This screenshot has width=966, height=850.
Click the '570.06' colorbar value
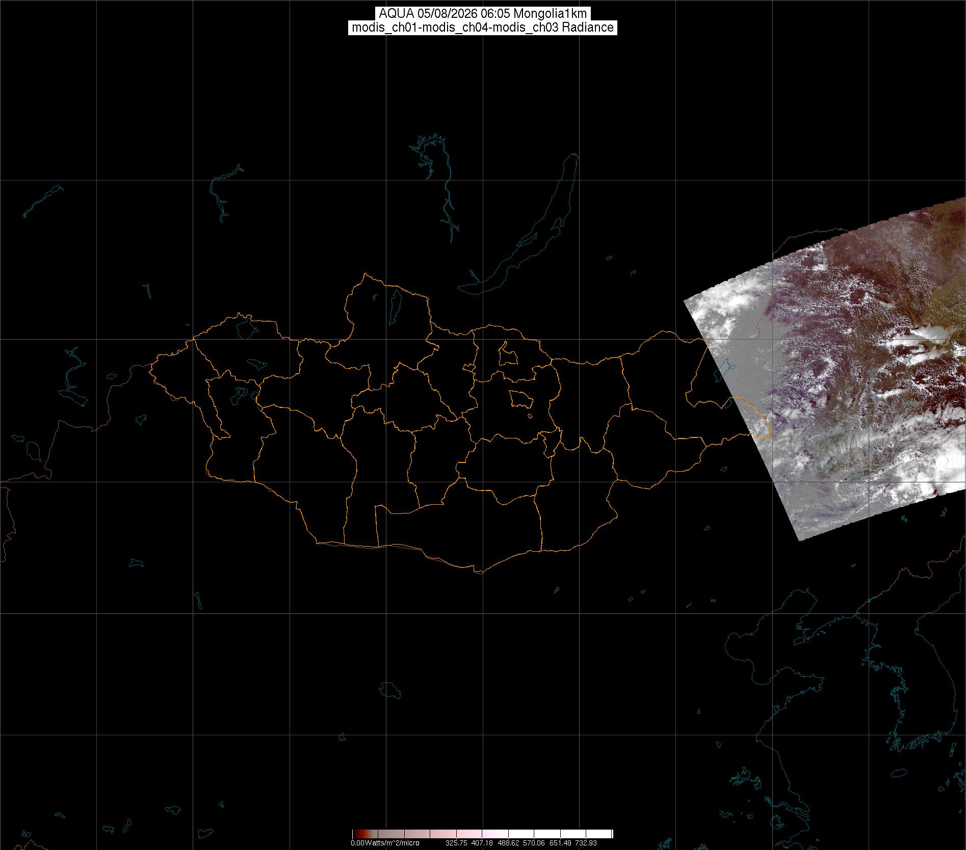535,843
